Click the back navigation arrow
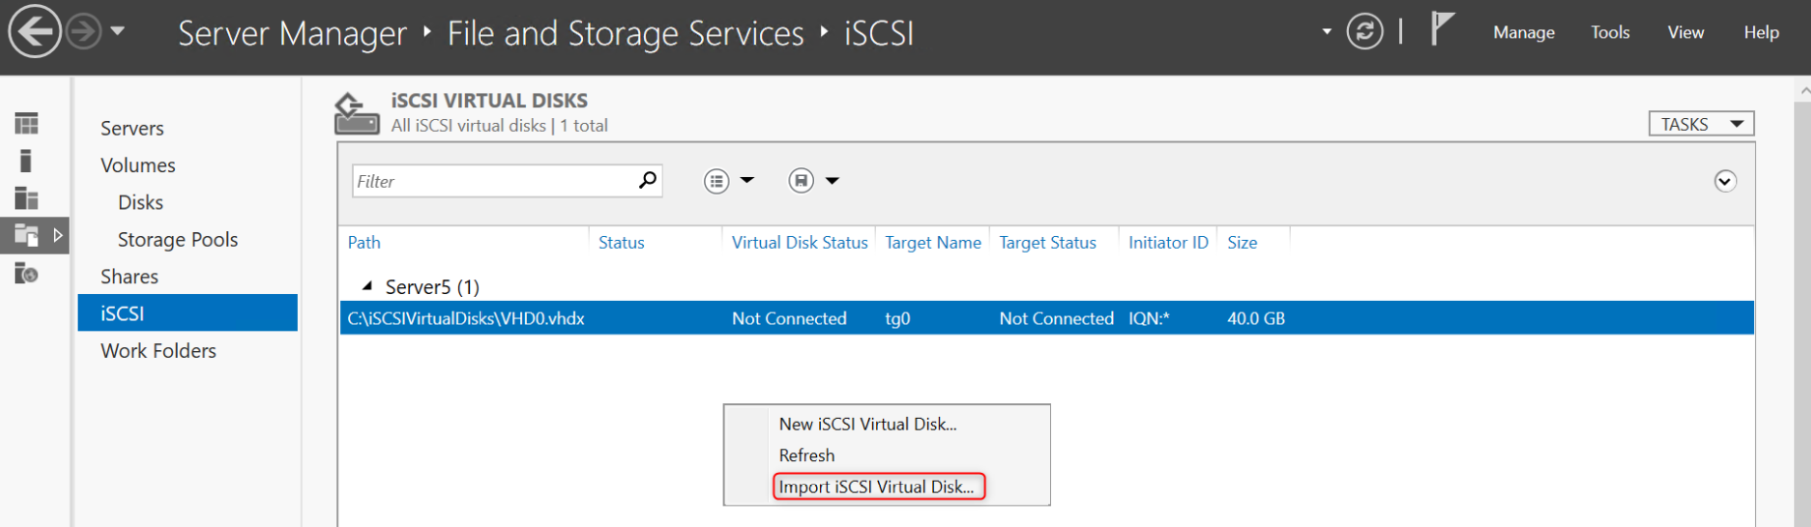Image resolution: width=1811 pixels, height=527 pixels. click(34, 32)
